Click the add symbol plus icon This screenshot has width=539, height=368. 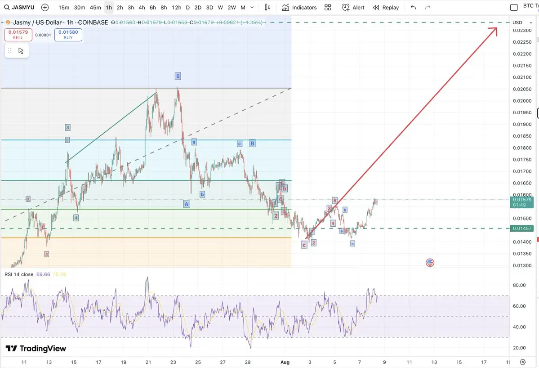[x=45, y=7]
